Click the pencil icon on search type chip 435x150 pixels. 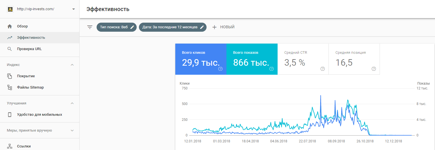point(132,27)
